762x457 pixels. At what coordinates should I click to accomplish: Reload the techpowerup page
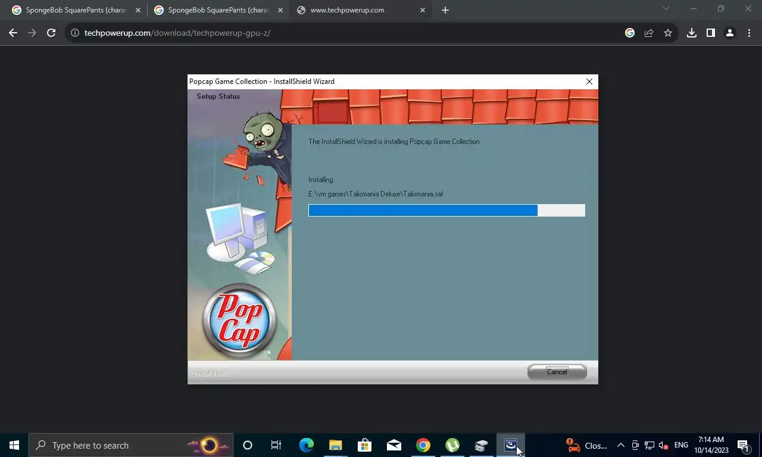[51, 33]
